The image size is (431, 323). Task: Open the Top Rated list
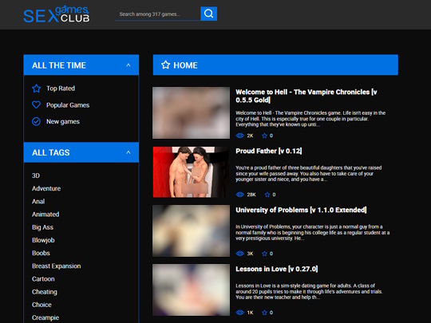61,89
